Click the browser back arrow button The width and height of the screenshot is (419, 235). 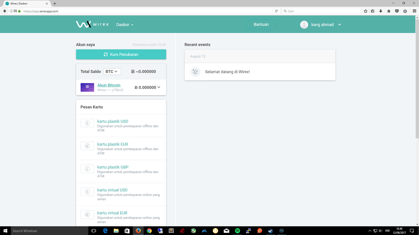pyautogui.click(x=5, y=11)
